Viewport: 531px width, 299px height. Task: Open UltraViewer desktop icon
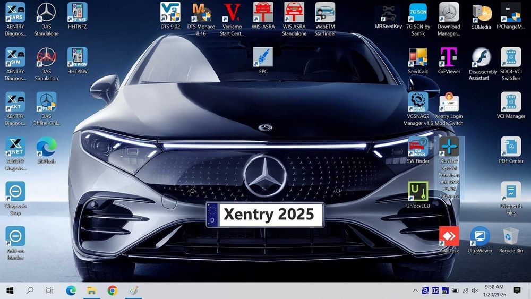coord(480,236)
